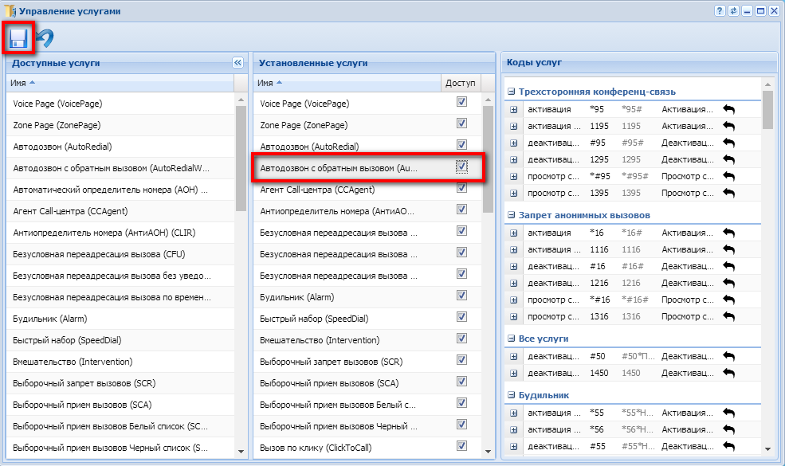Screen dimensions: 785x466
Task: Click reset arrow for the 1295 deactivation code
Action: [x=728, y=159]
